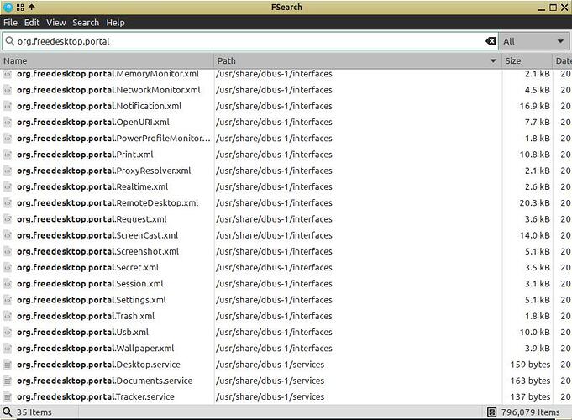Click the Wallpaper.xml file icon
Viewport: 572px width, 420px height.
pyautogui.click(x=8, y=349)
